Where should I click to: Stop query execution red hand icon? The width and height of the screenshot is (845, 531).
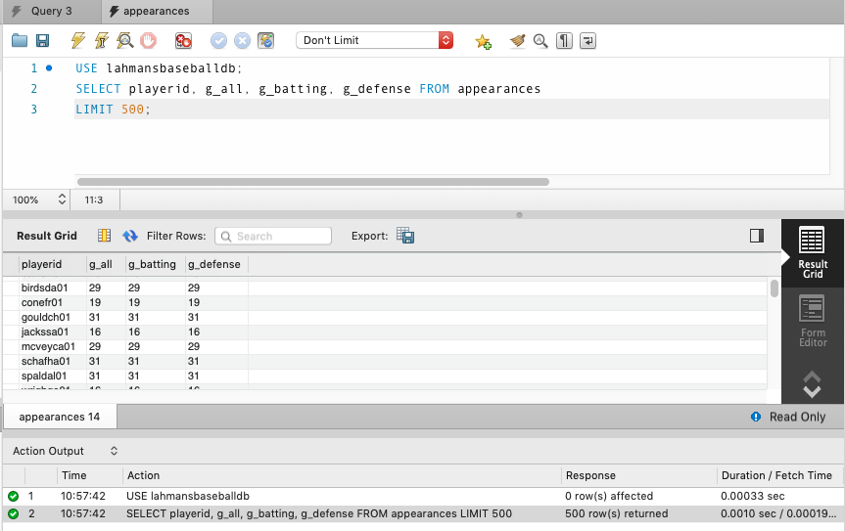pos(148,40)
